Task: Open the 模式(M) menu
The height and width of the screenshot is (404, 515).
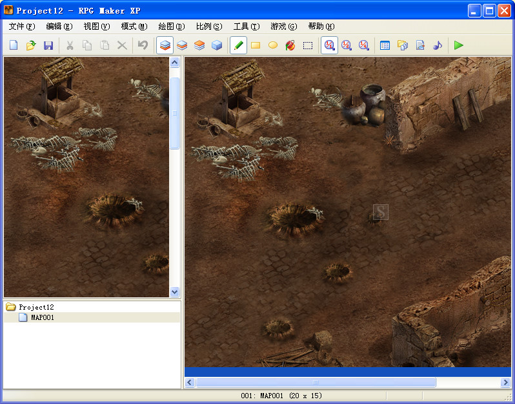Action: 134,27
